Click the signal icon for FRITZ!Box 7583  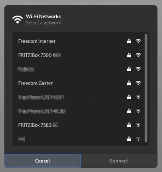coord(138,125)
